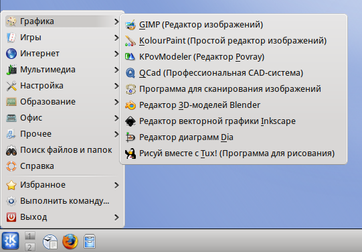Image resolution: width=362 pixels, height=252 pixels.
Task: Switch to virtual desktop 1
Action: click(x=30, y=236)
